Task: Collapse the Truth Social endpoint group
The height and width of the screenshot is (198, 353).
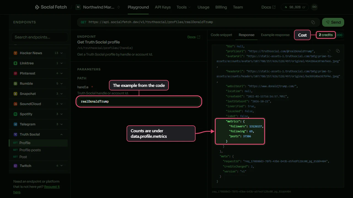Action: coord(38,134)
